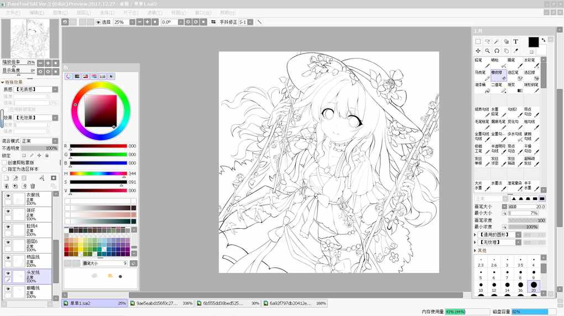The height and width of the screenshot is (316, 564).
Task: Click the navigator thumbnail preview
Action: pyautogui.click(x=30, y=39)
